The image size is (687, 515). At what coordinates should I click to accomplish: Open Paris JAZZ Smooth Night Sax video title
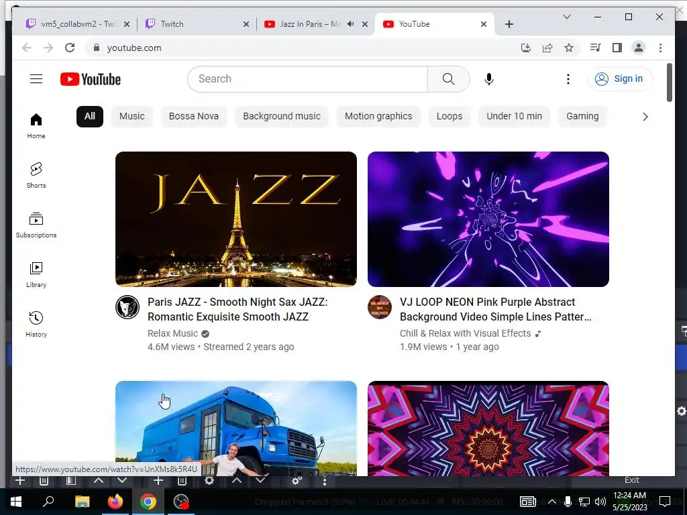[x=237, y=309]
